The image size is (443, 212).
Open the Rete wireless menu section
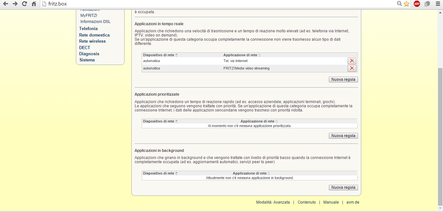(x=92, y=41)
